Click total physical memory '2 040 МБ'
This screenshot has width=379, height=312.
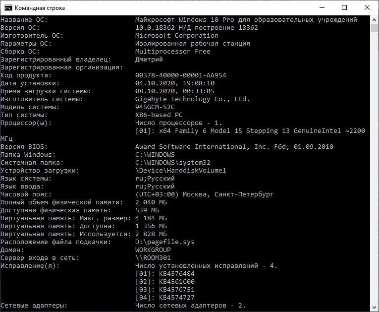click(x=151, y=202)
